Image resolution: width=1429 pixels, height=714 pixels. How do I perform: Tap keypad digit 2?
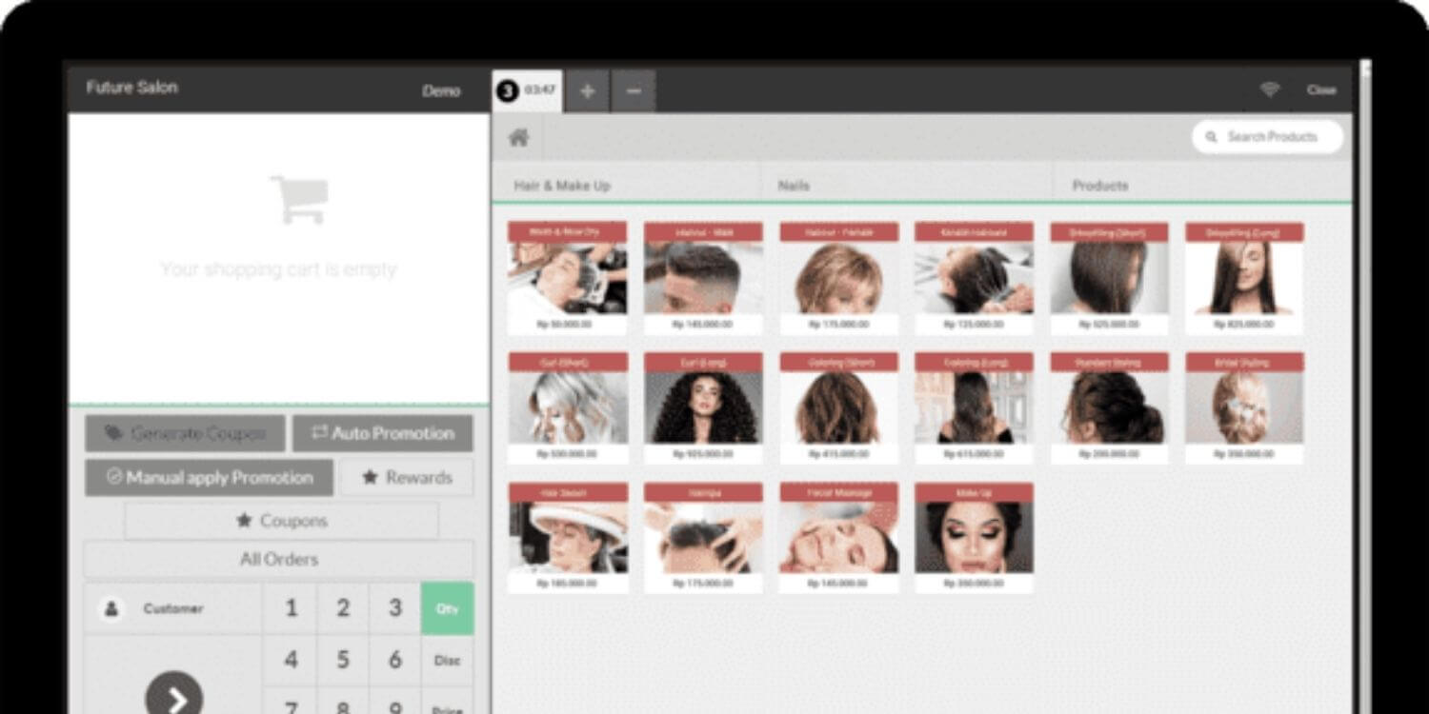coord(343,608)
